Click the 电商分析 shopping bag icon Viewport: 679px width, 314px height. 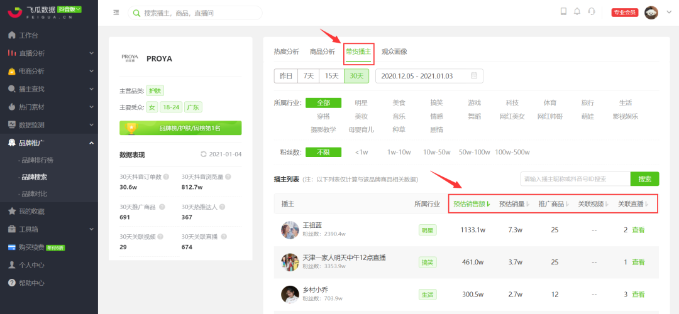coord(12,71)
